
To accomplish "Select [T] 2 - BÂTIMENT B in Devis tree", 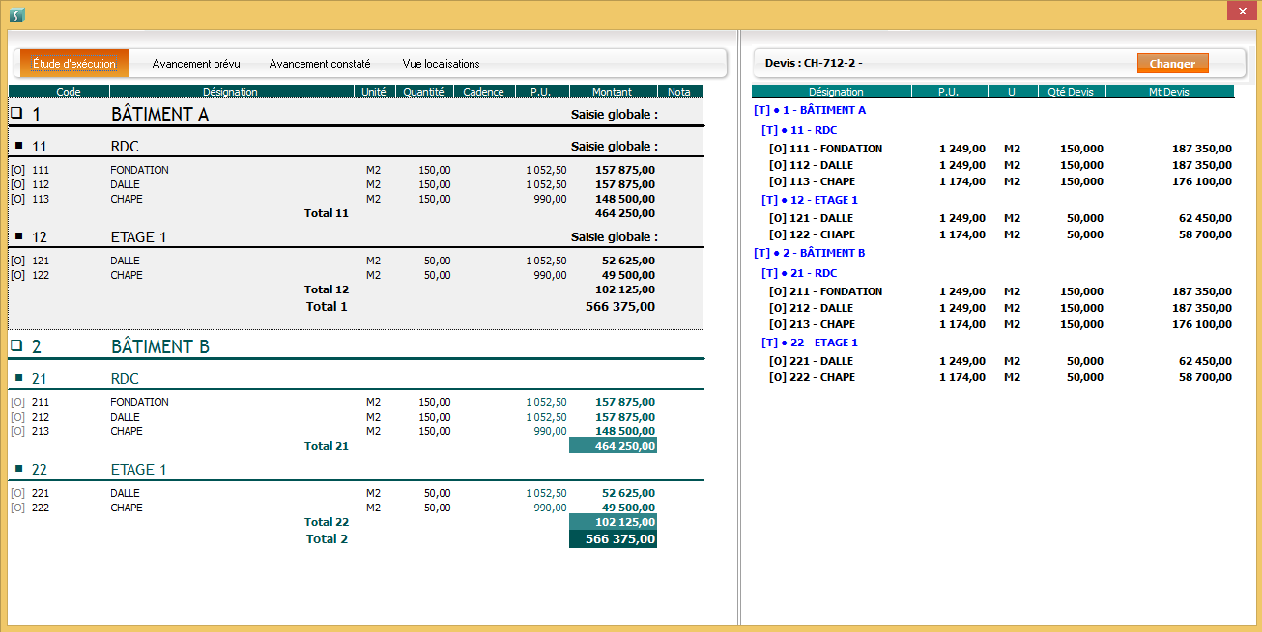I will [810, 253].
